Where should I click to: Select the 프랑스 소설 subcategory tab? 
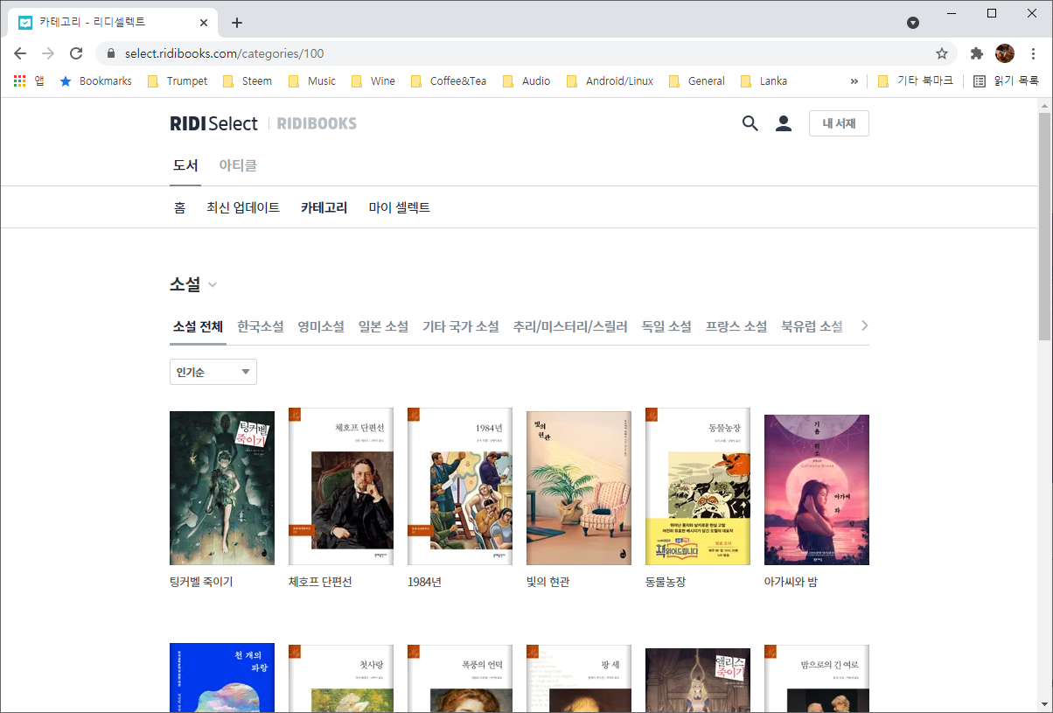736,326
